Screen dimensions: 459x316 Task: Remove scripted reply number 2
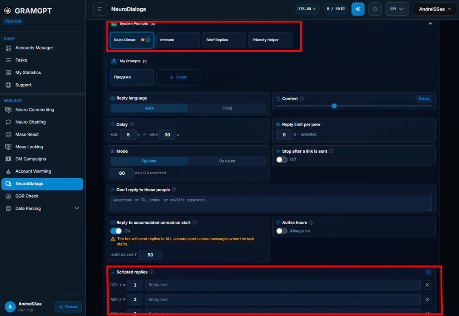coord(427,300)
